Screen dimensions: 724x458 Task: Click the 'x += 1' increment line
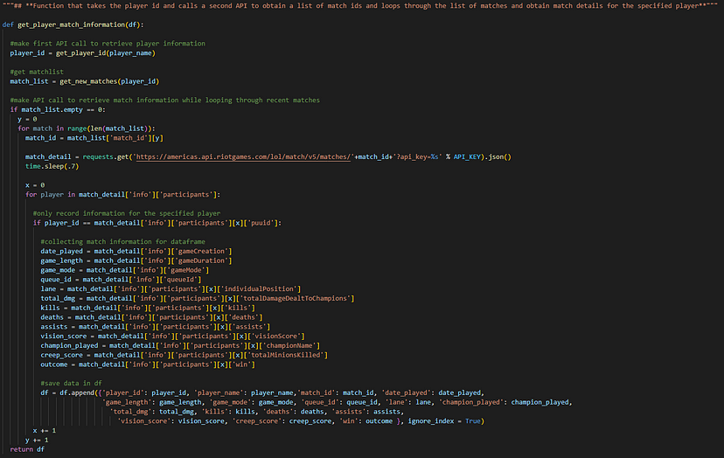45,430
